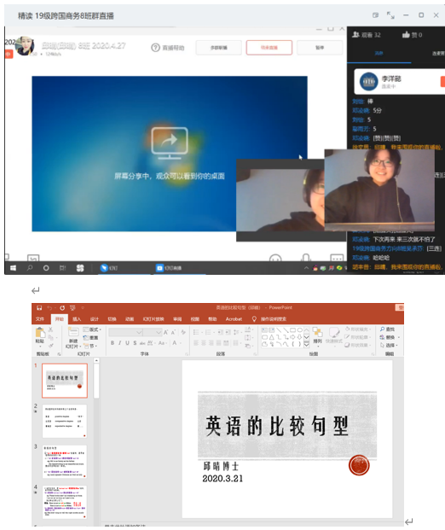The height and width of the screenshot is (530, 445).
Task: Open the font name dropdown
Action: [139, 333]
